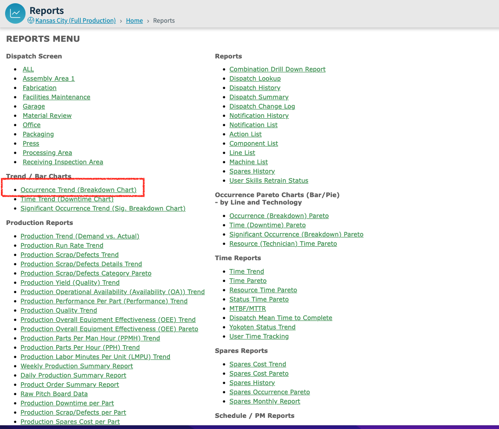Image resolution: width=499 pixels, height=429 pixels.
Task: Open Time Trend (Downtime Chart)
Action: 67,199
